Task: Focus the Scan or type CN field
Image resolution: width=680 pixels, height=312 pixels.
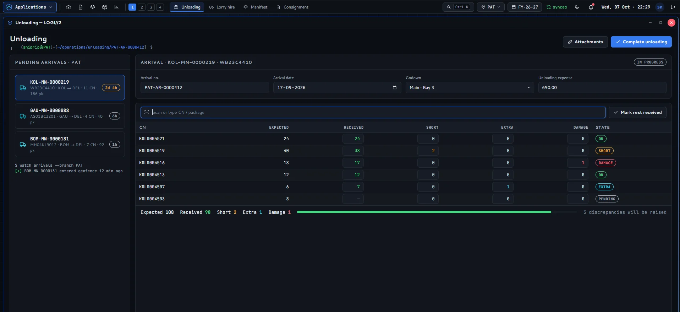Action: coord(373,112)
